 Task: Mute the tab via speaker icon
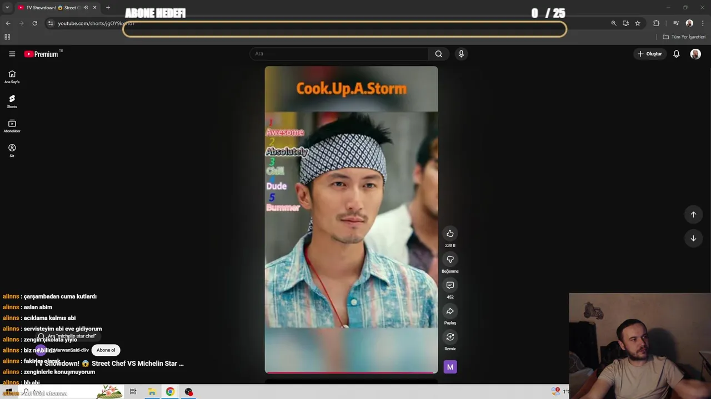point(86,8)
